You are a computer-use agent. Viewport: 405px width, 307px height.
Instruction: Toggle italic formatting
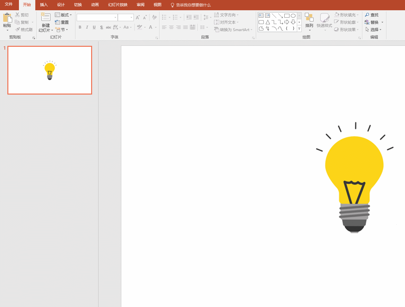(87, 27)
